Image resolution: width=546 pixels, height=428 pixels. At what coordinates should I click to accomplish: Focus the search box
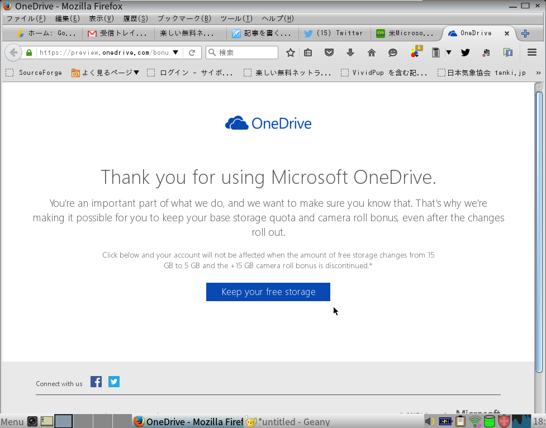point(242,53)
